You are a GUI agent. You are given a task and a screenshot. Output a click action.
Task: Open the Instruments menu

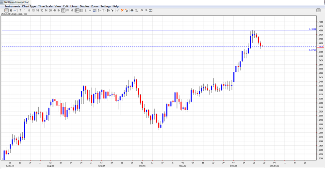13,6
